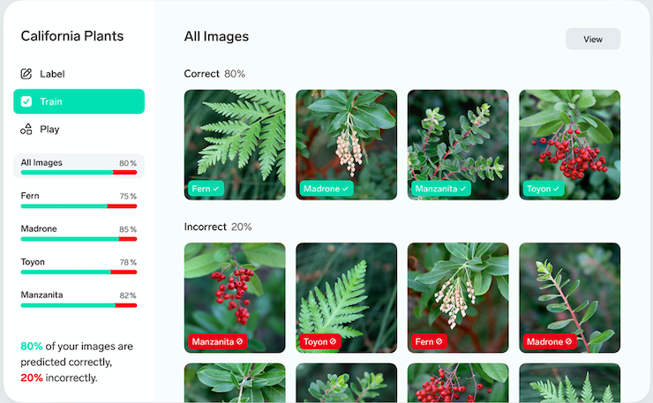Viewport: 653px width, 403px height.
Task: Click the incorrect symbol on the red Toyon tag
Action: point(333,341)
